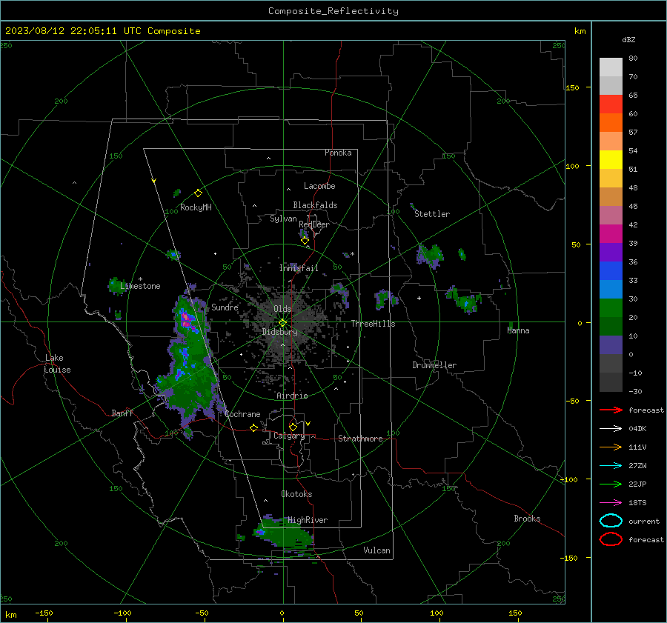Pick the violet purple swatch in dBZ scale

[611, 252]
